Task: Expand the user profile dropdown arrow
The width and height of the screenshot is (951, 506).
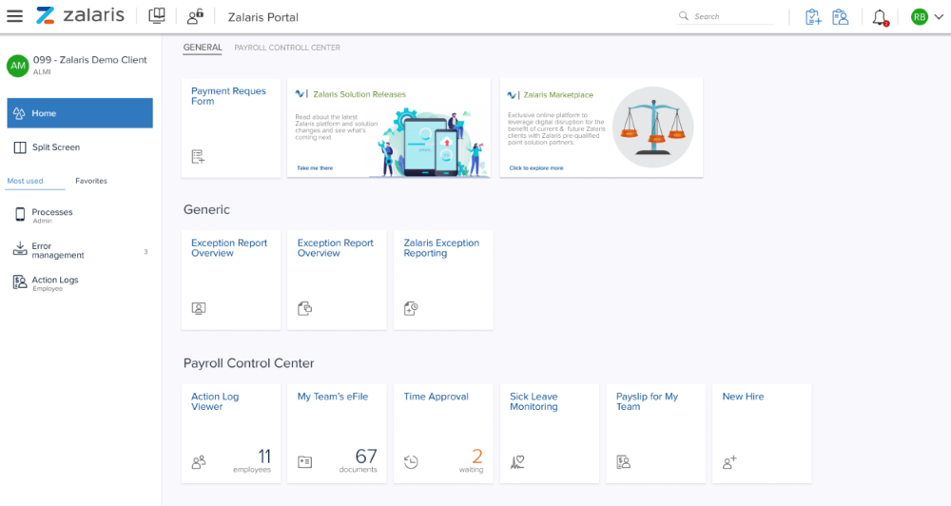Action: (x=939, y=17)
